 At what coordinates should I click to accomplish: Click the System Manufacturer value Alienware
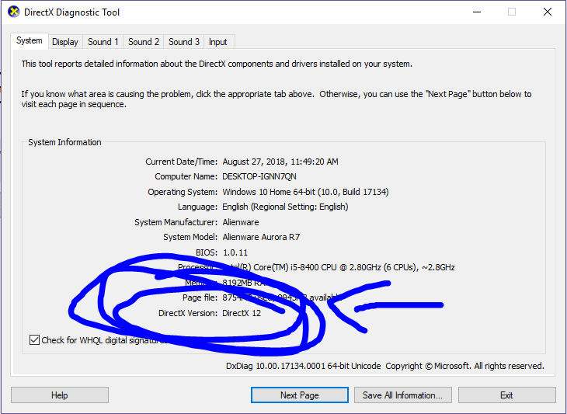[241, 222]
